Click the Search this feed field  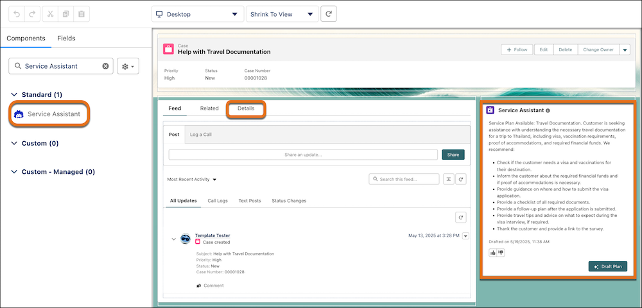404,180
